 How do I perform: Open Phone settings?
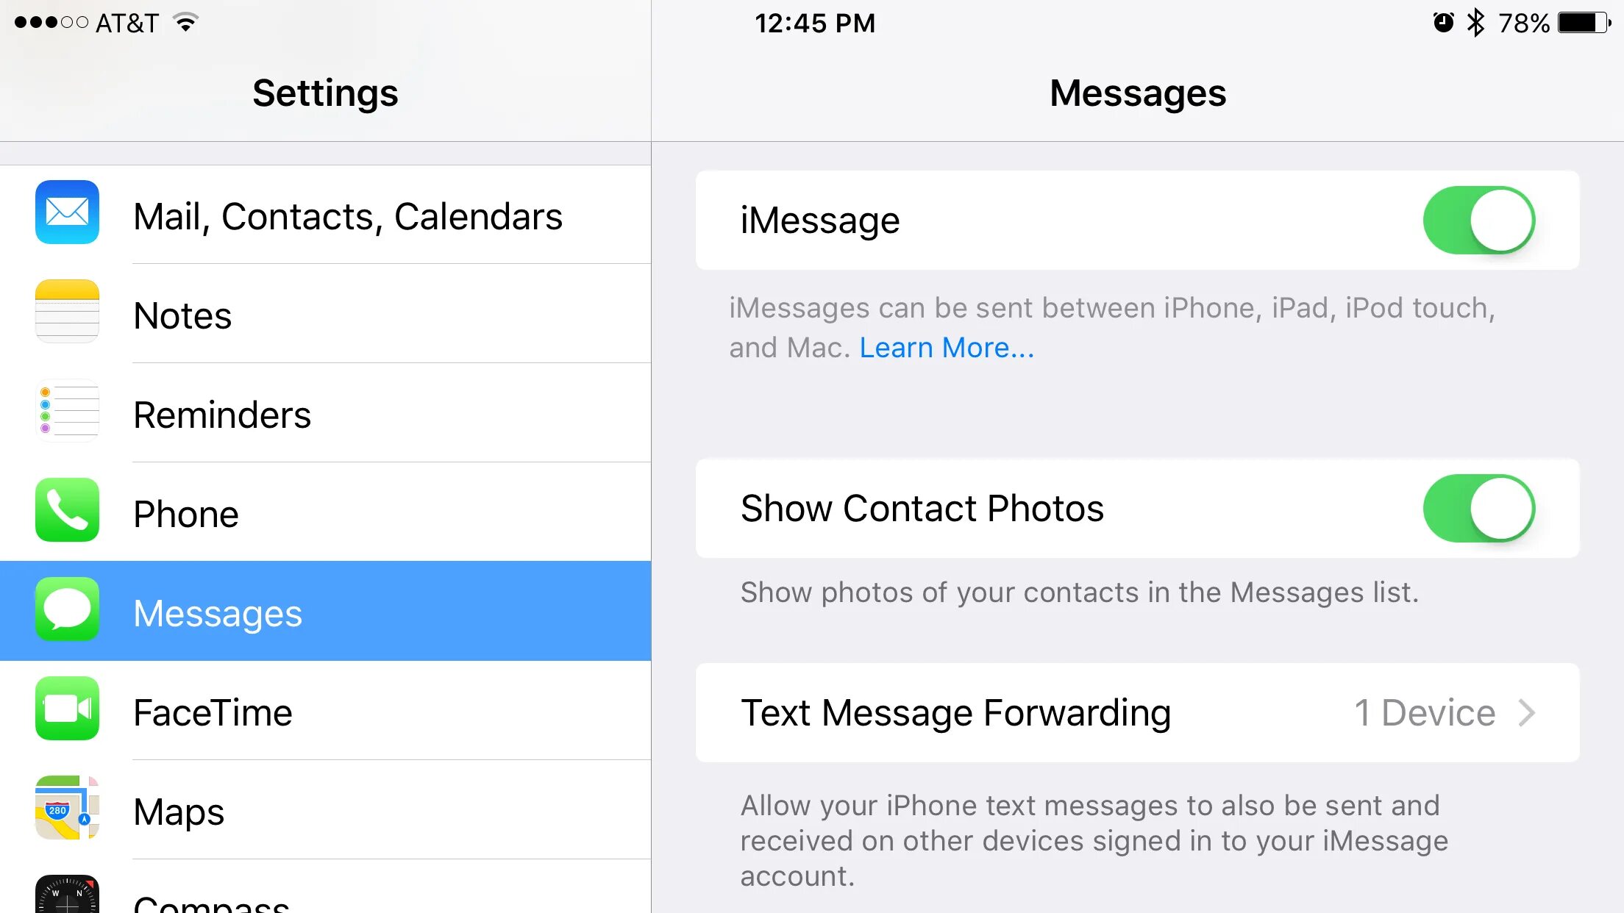coord(324,513)
